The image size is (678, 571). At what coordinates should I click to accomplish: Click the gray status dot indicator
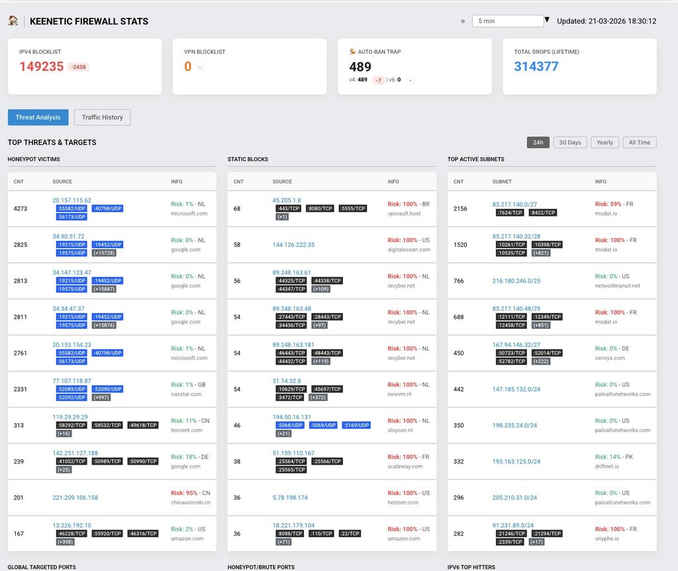click(x=463, y=21)
